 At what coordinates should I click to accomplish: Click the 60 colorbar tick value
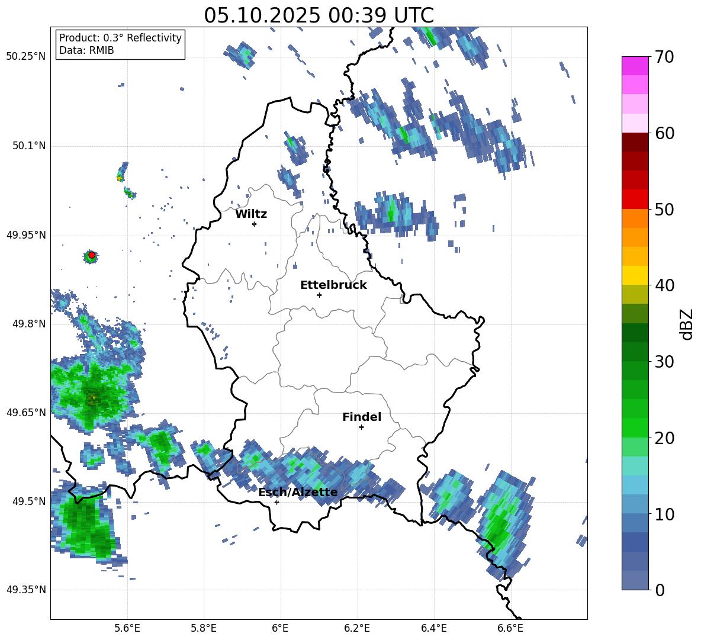[664, 133]
